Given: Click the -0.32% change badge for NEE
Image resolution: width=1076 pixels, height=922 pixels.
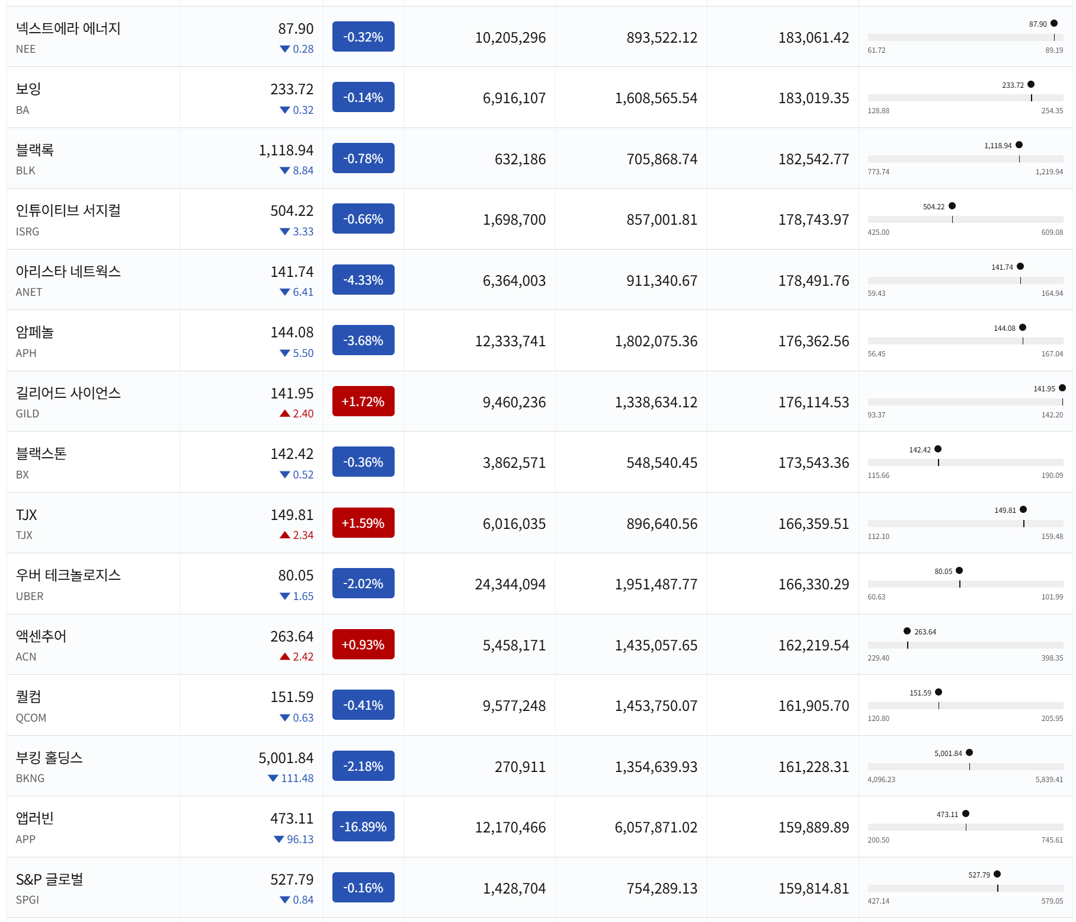Looking at the screenshot, I should [363, 37].
